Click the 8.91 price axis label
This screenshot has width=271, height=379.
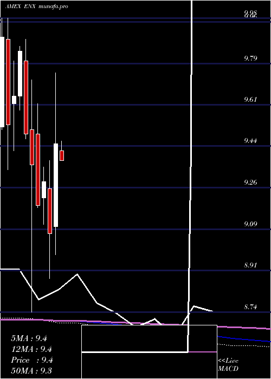coord(250,265)
